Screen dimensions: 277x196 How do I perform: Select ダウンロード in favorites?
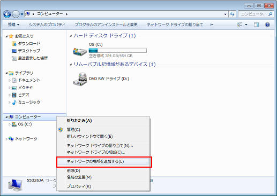29,44
